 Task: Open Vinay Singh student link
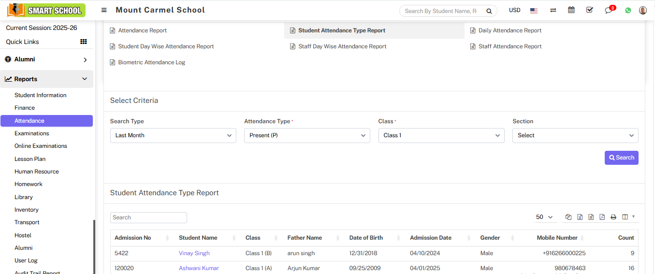coord(194,253)
